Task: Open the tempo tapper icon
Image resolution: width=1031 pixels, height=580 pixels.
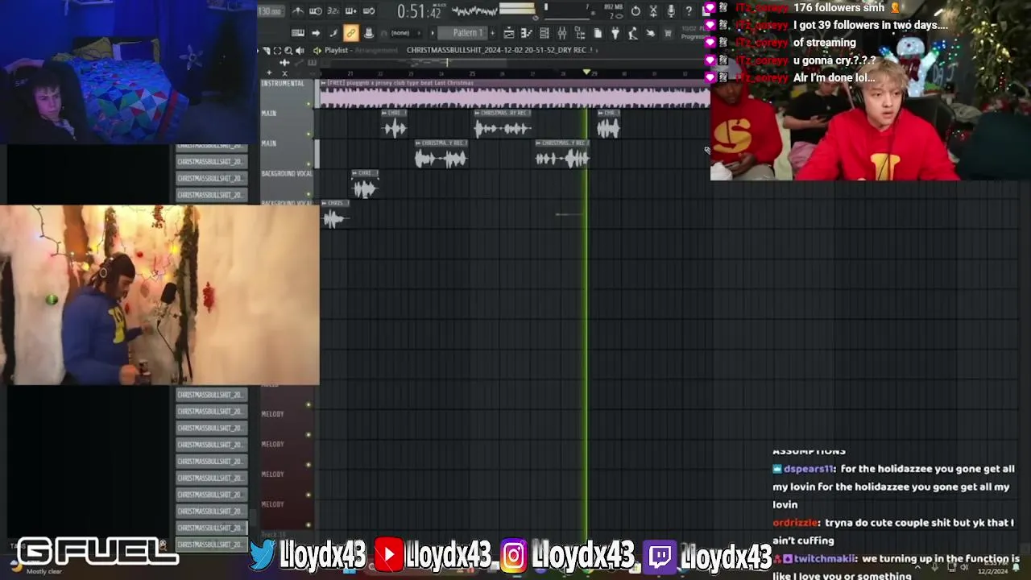Action: 633,33
